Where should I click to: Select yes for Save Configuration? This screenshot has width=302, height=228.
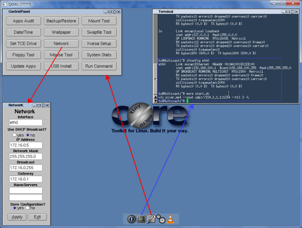tap(14, 208)
